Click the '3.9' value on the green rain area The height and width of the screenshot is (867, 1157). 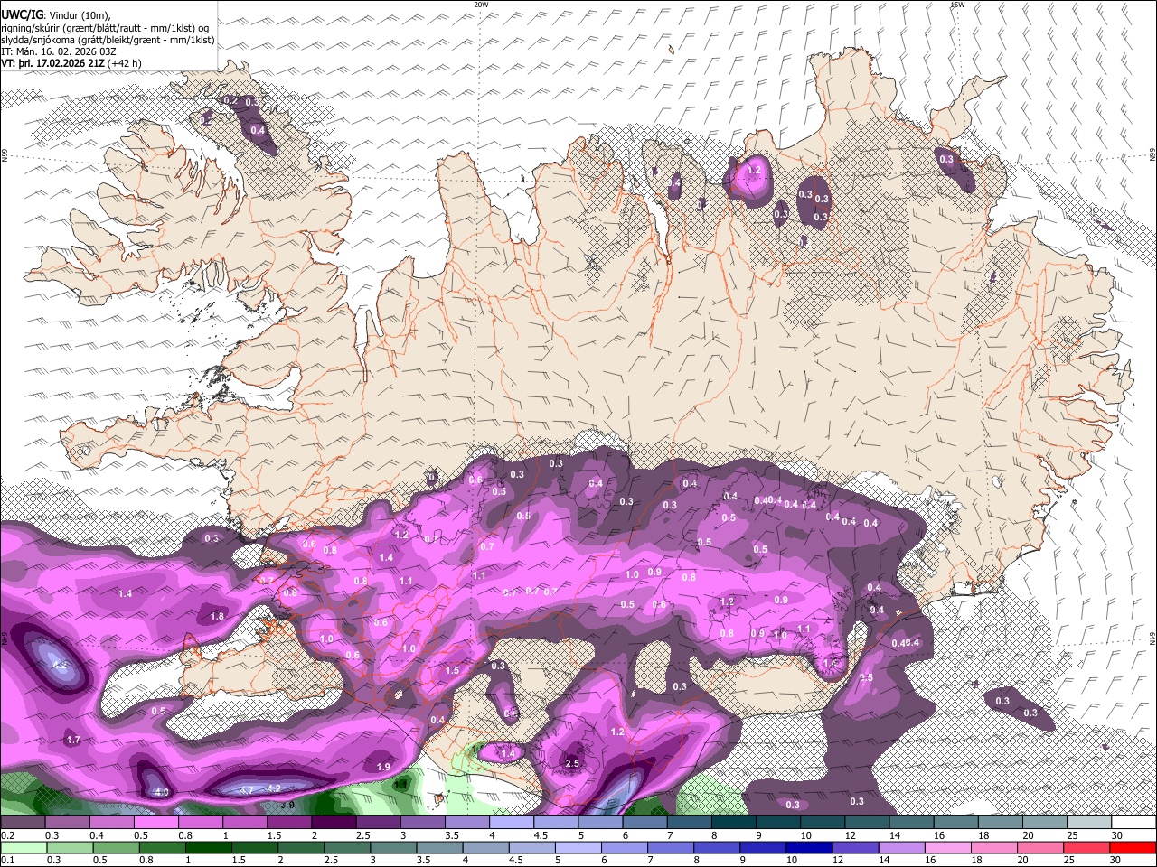click(287, 805)
